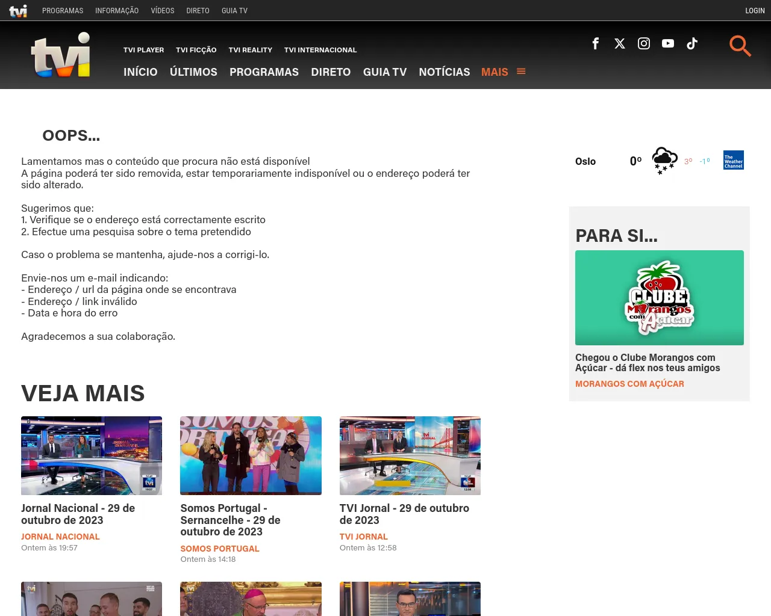Open TVI Instagram icon

coord(644,43)
